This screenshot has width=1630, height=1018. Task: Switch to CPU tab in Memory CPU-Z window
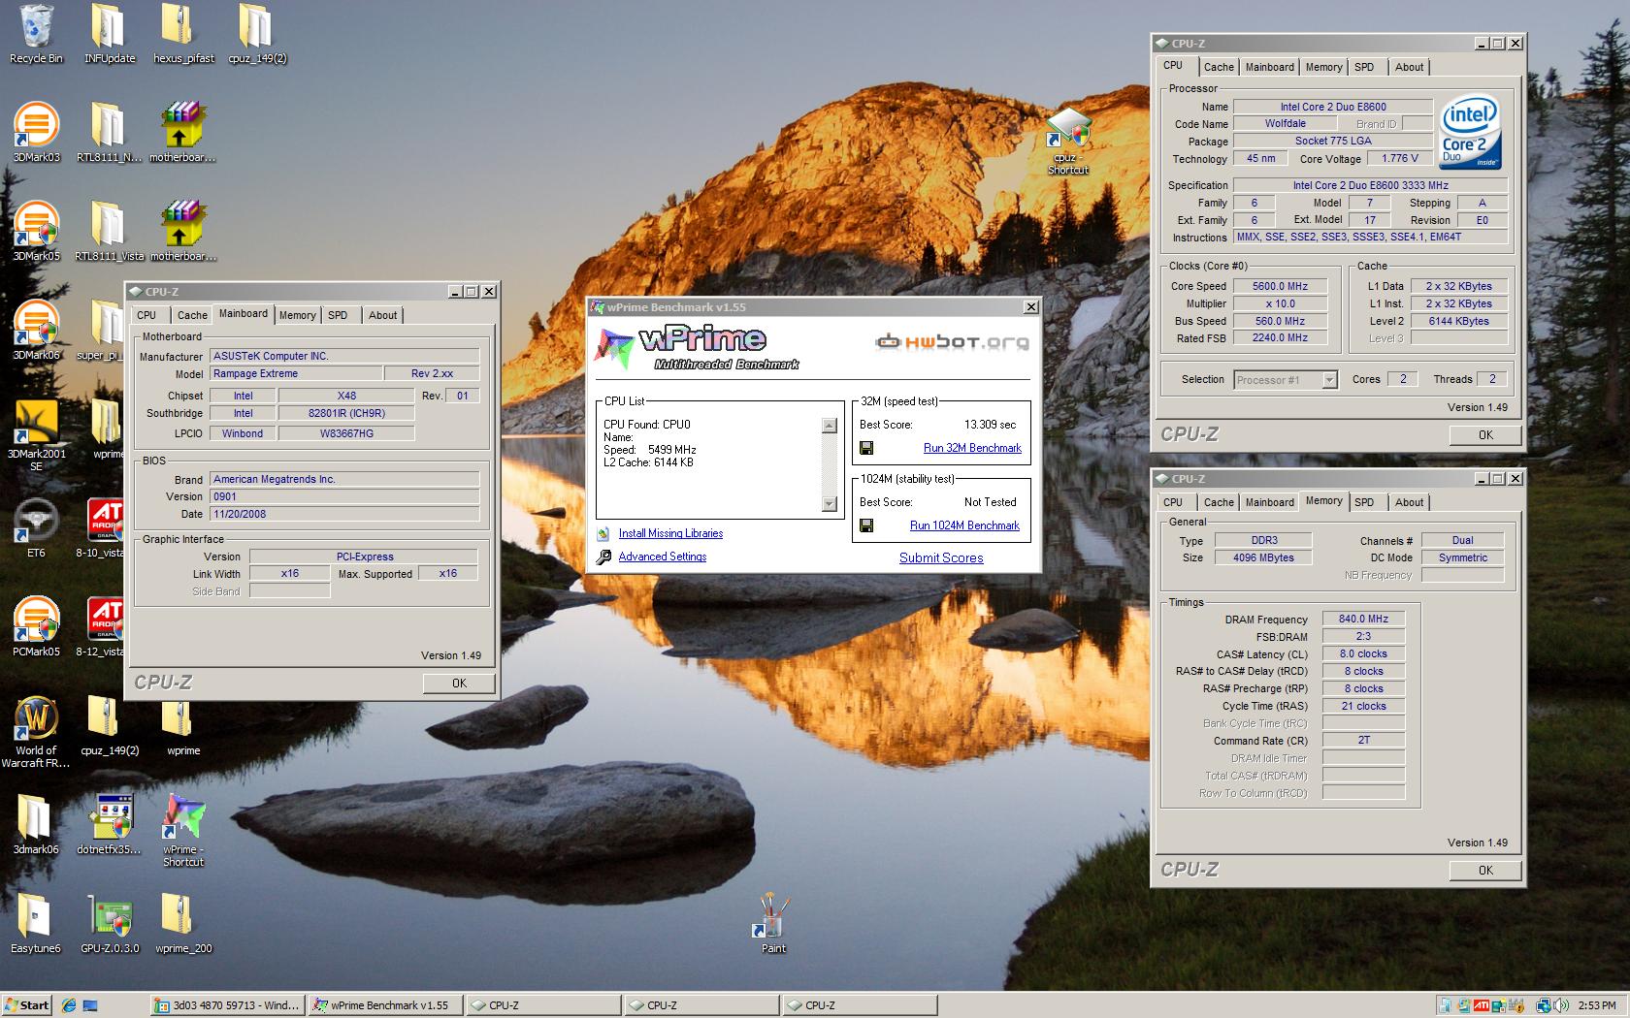pyautogui.click(x=1173, y=502)
